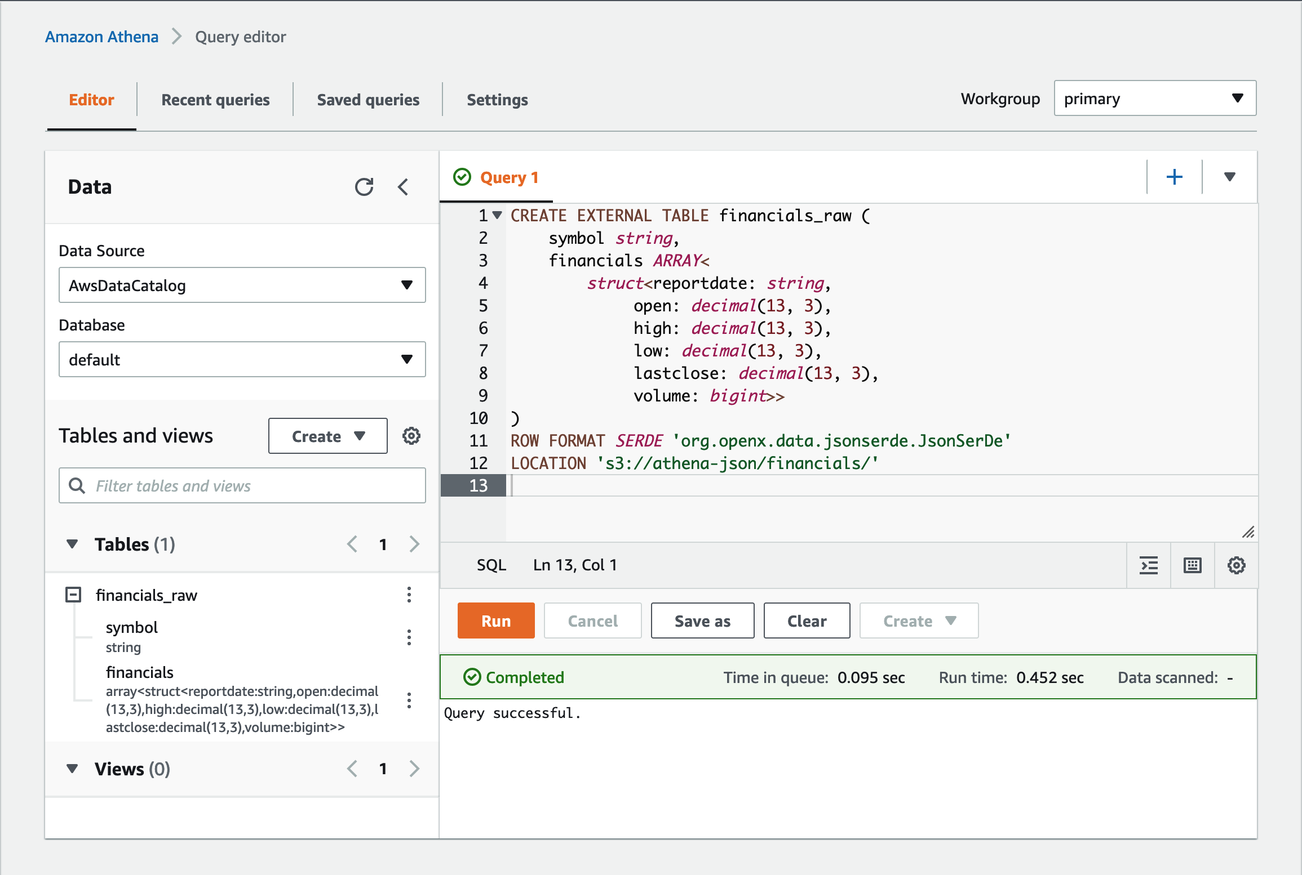1302x875 pixels.
Task: Collapse the Views section
Action: 72,769
